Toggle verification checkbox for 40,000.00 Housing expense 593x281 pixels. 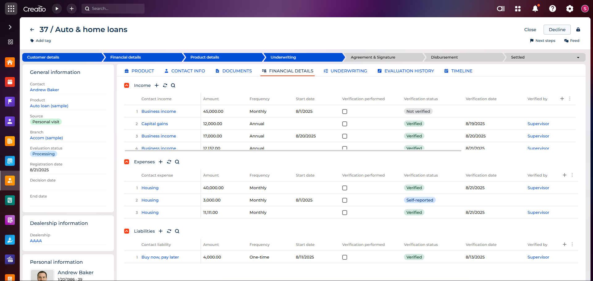[x=345, y=188]
